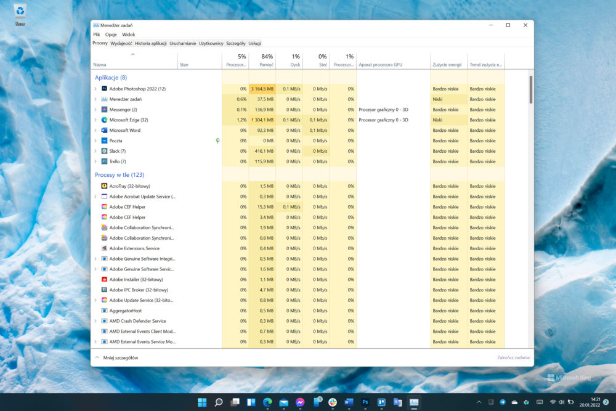616x411 pixels.
Task: Open Trello from the taskbar
Action: pyautogui.click(x=381, y=402)
